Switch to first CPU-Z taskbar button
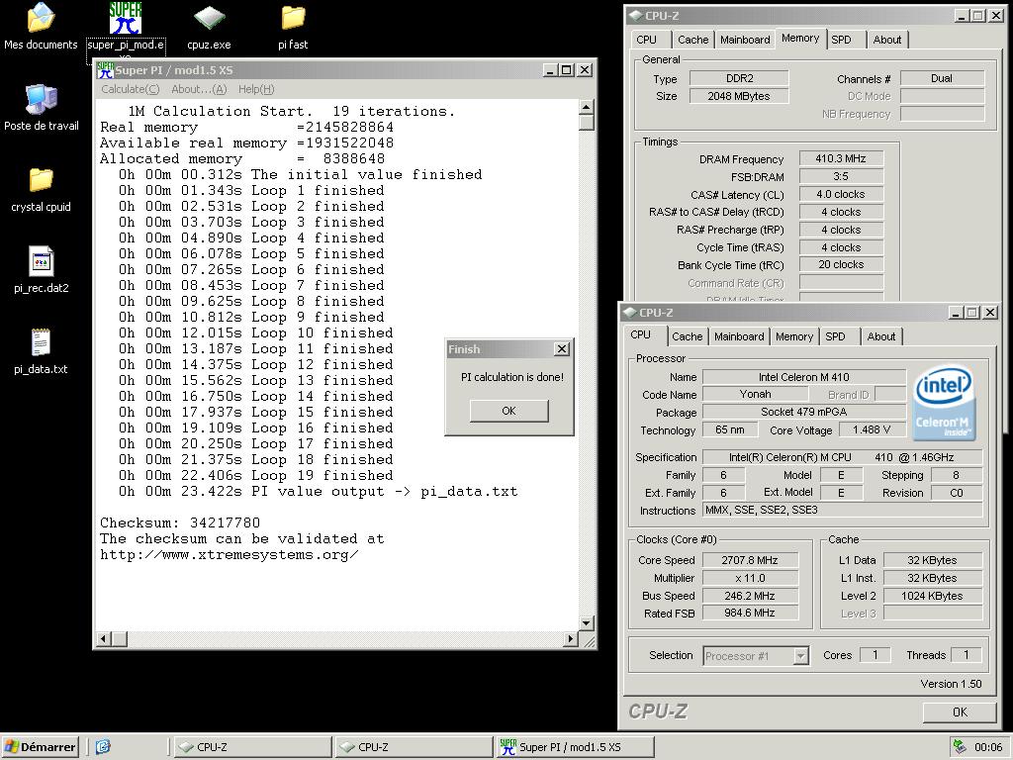Screen dimensions: 1013x760 coord(252,747)
